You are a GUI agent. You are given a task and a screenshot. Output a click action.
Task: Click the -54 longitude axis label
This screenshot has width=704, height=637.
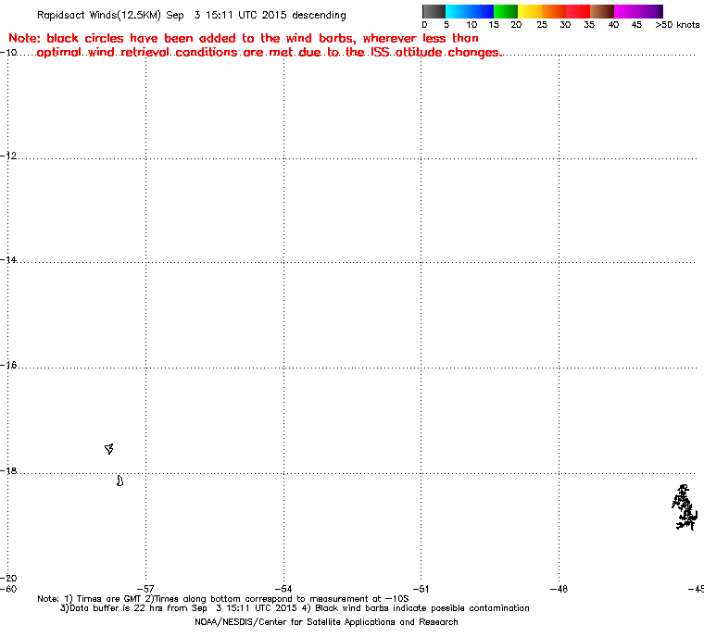[283, 589]
